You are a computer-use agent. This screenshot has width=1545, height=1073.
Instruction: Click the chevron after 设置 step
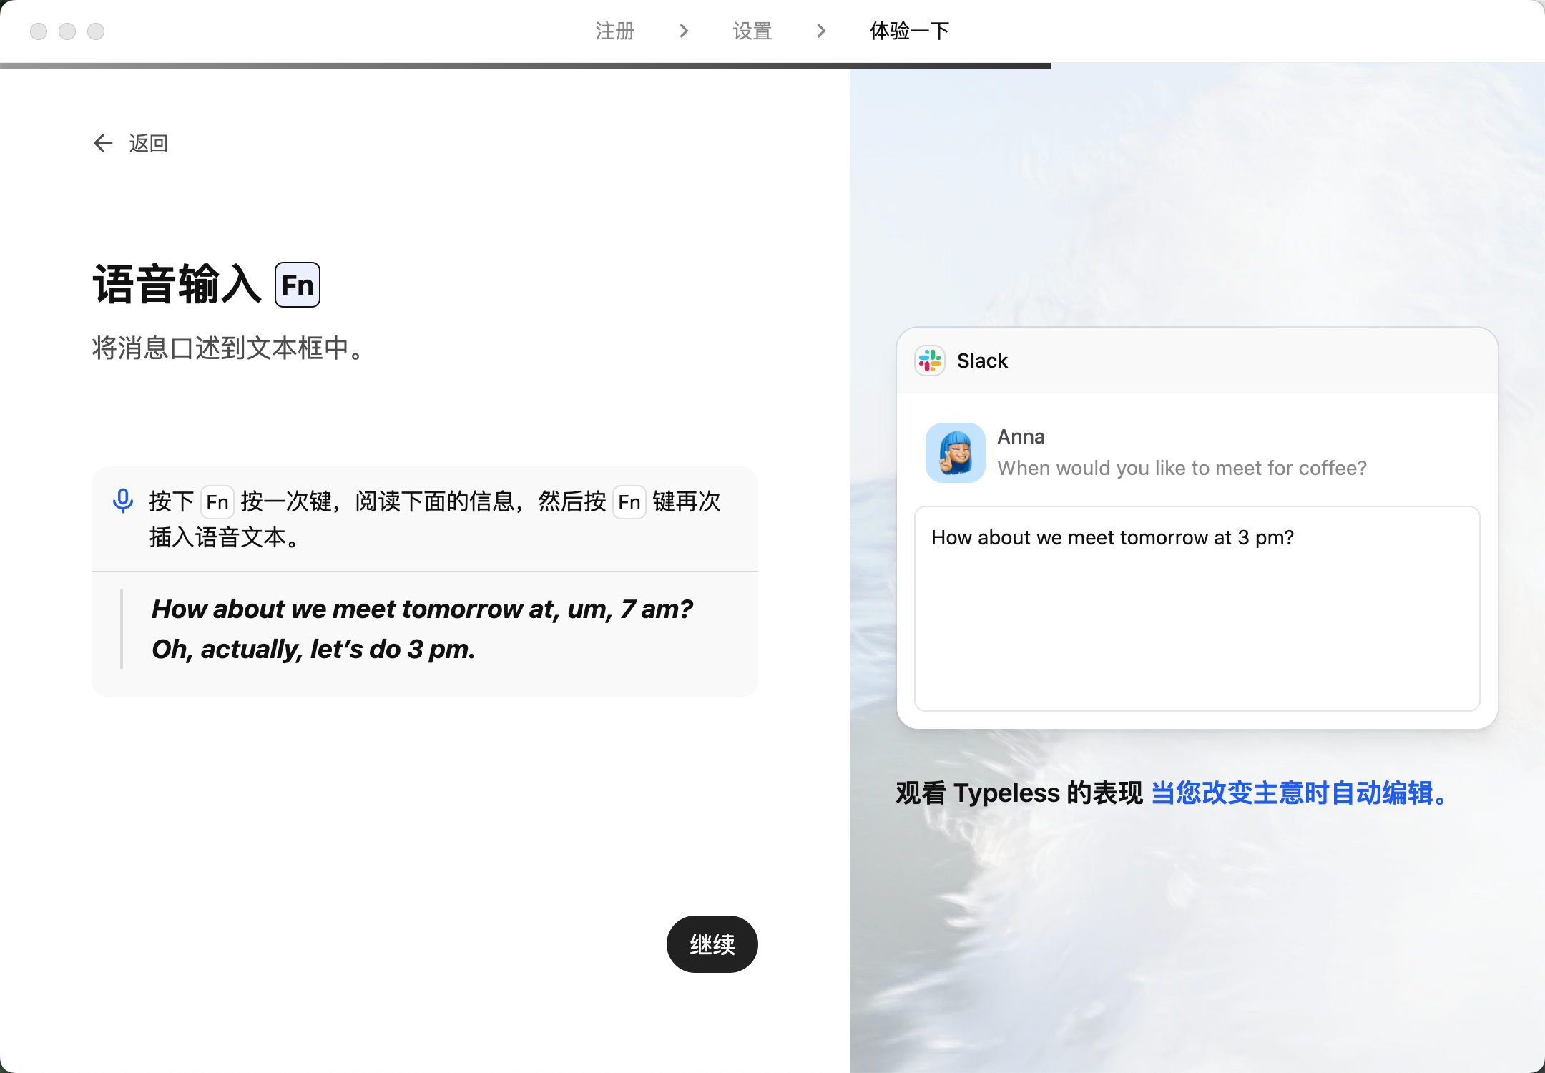pos(821,31)
